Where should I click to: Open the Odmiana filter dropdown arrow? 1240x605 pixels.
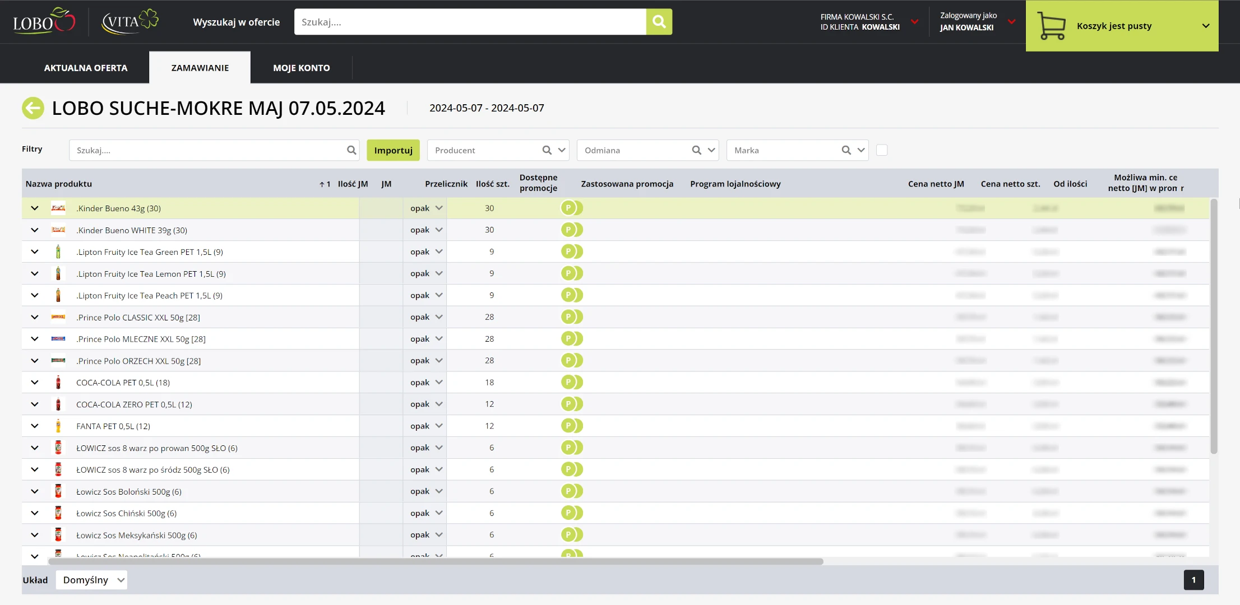click(x=711, y=150)
